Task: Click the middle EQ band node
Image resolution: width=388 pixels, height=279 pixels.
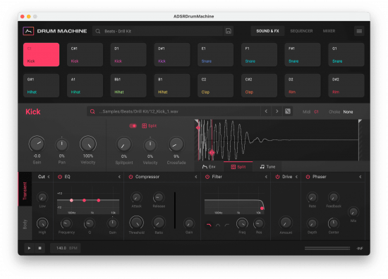Action: tap(85, 200)
